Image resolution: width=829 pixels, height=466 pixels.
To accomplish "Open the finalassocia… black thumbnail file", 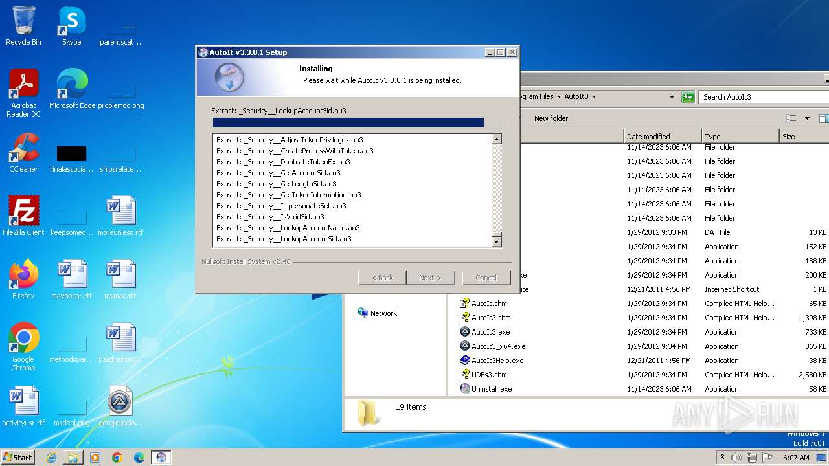I will 71,159.
